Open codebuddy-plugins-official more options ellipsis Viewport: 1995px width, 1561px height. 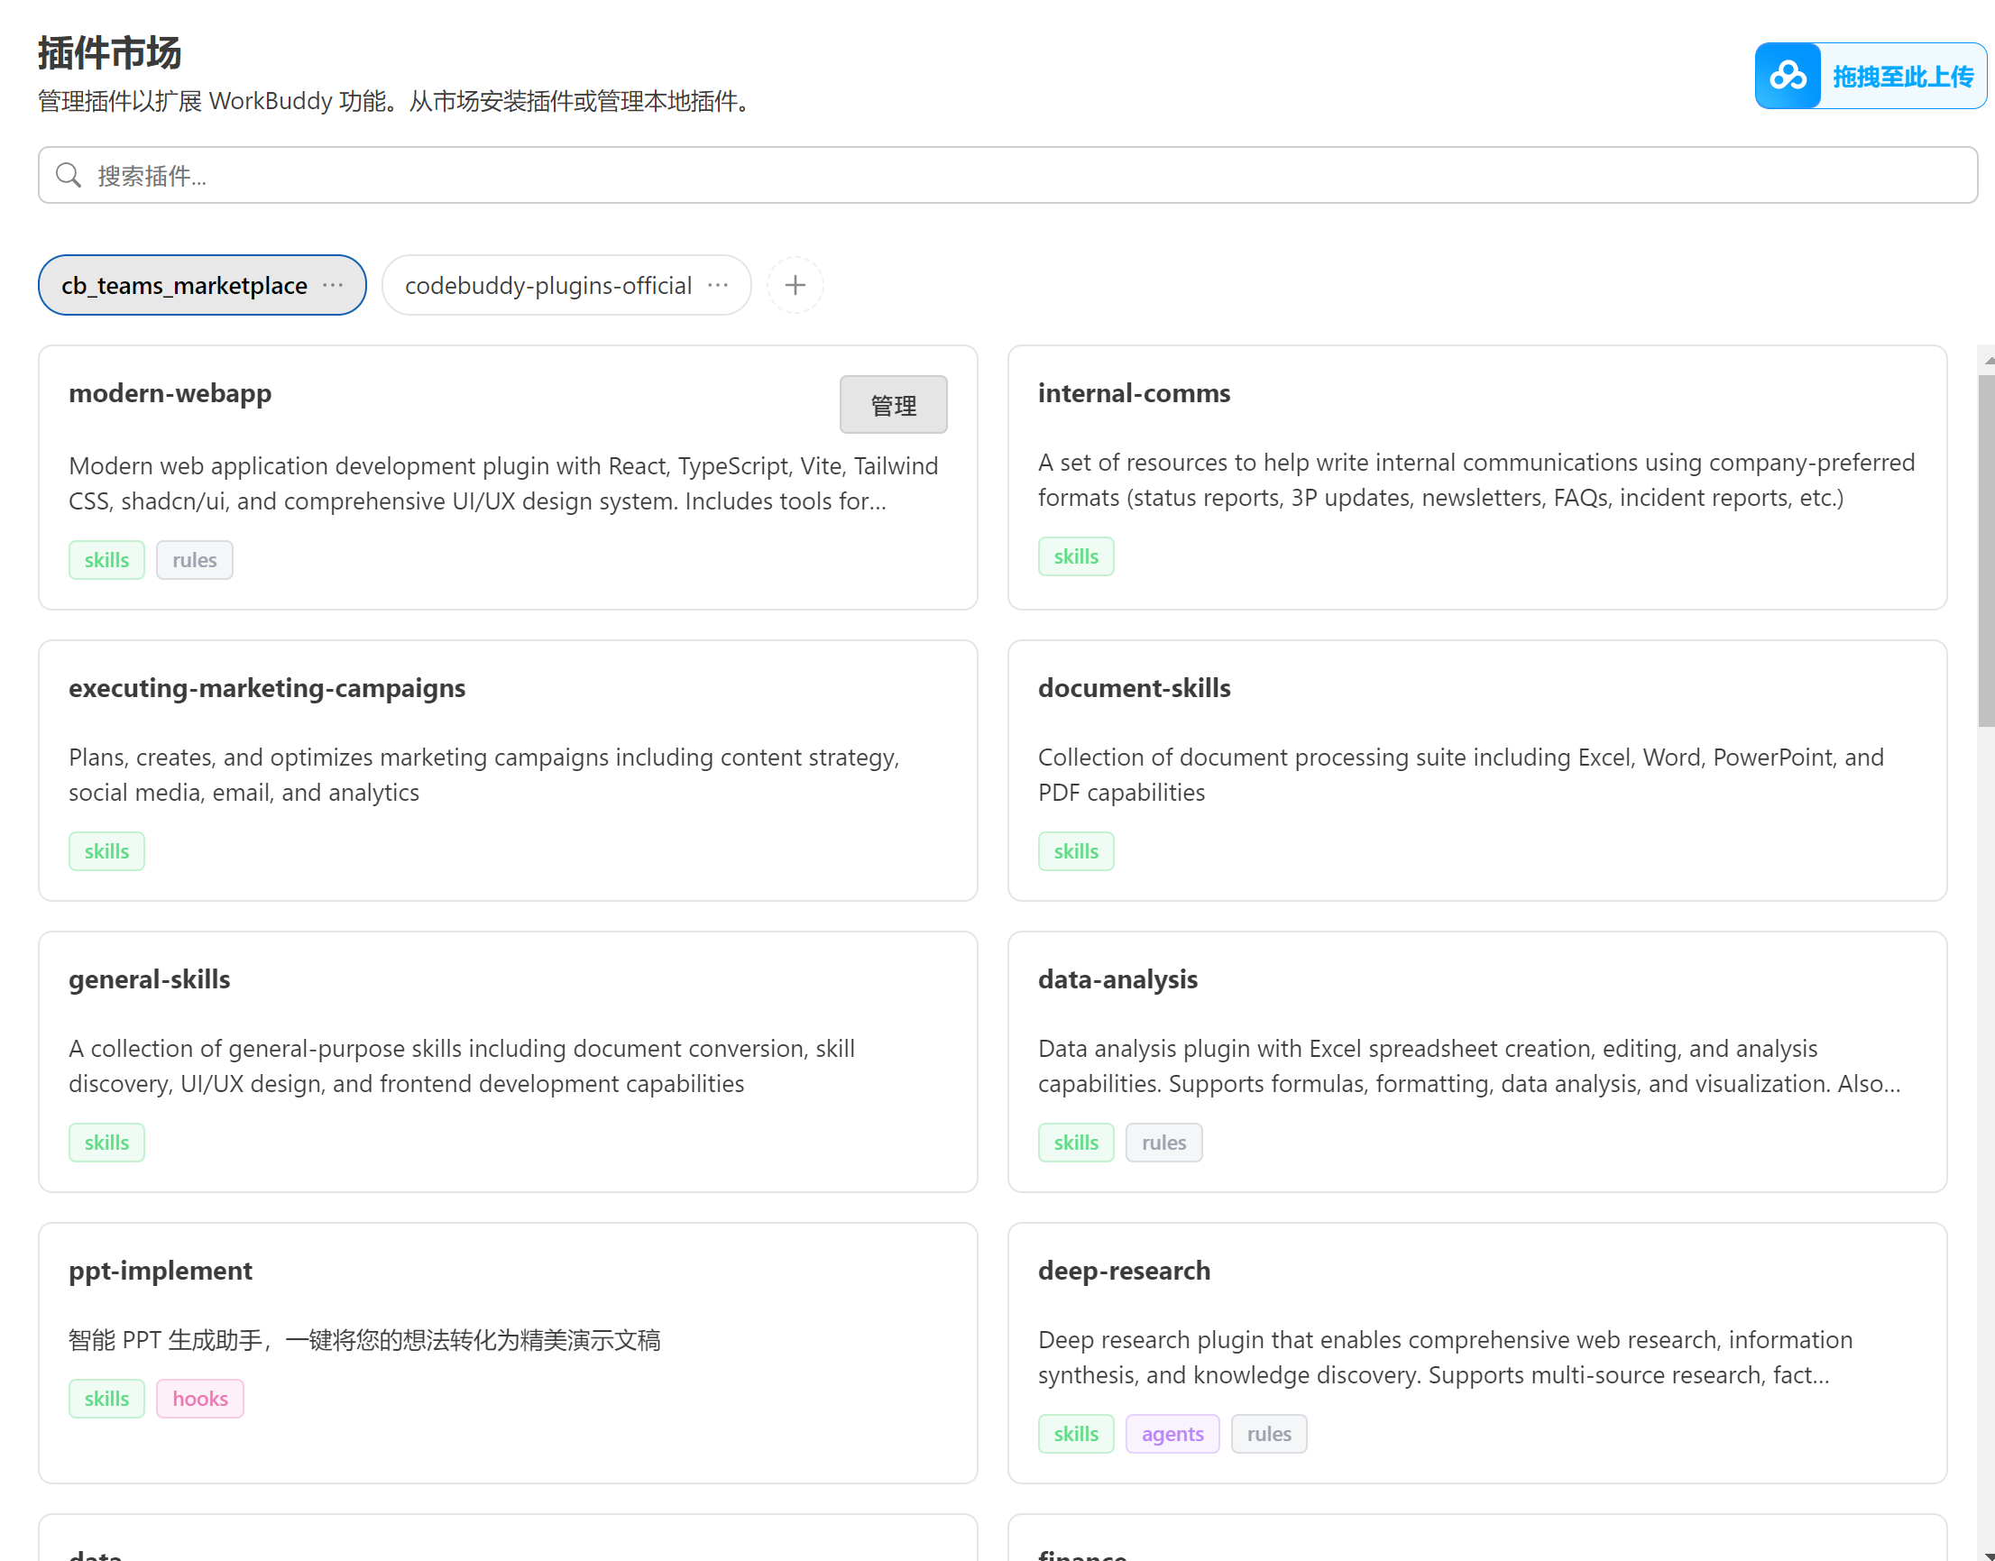click(718, 285)
